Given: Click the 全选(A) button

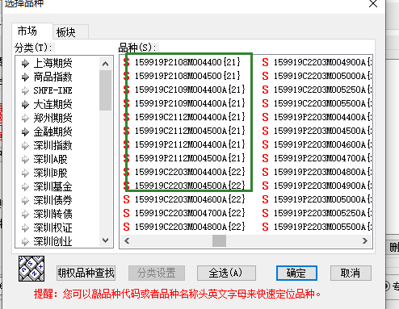Looking at the screenshot, I should 226,274.
